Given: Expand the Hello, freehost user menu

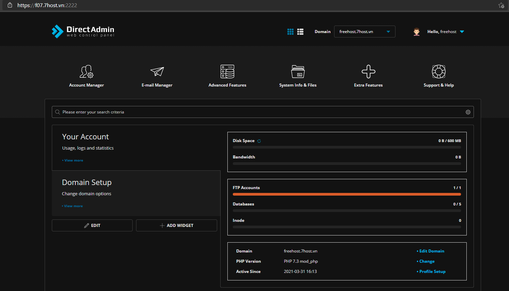Looking at the screenshot, I should pos(446,32).
